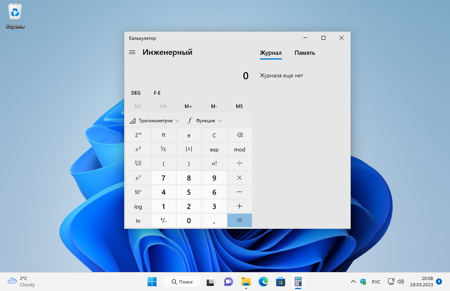Expand the Функция dropdown
This screenshot has width=450, height=291.
[204, 120]
